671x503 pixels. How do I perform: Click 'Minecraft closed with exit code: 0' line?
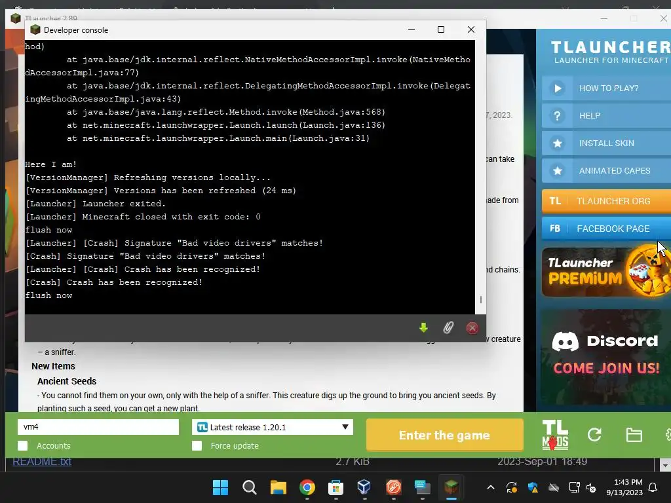coord(171,217)
